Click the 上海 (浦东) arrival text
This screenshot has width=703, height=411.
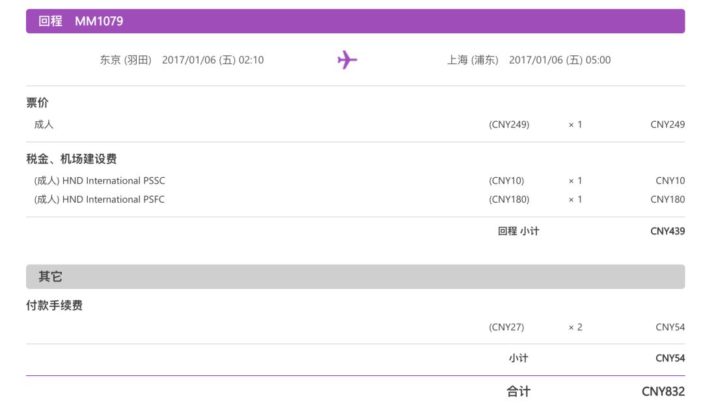click(473, 60)
